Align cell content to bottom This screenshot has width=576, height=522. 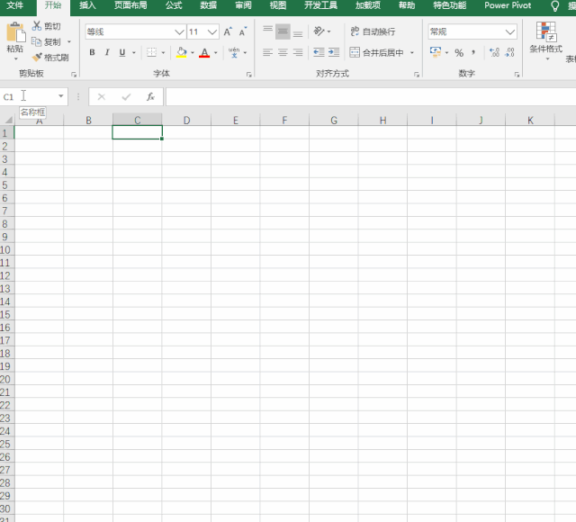[x=298, y=31]
